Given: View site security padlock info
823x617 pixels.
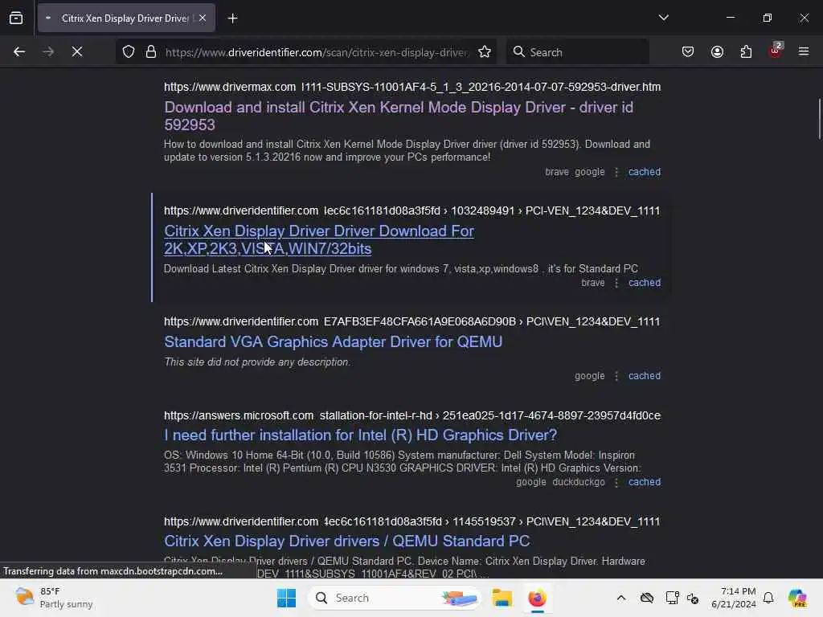Looking at the screenshot, I should pos(151,52).
